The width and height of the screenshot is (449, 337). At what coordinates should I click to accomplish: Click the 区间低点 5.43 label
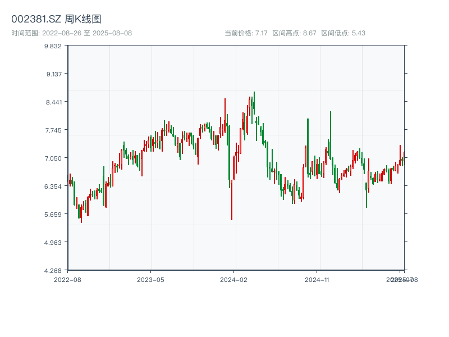343,33
